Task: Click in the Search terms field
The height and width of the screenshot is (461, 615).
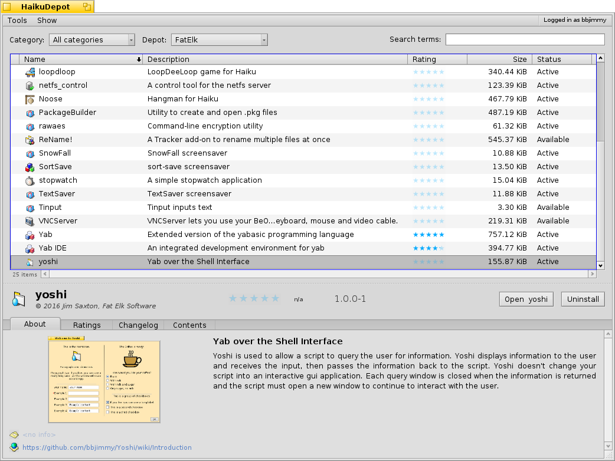Action: (x=525, y=39)
